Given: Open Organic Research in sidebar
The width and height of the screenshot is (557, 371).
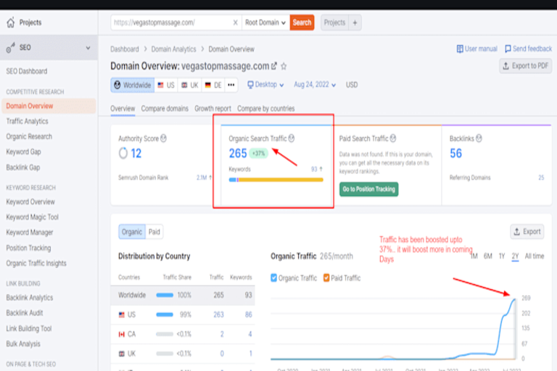Looking at the screenshot, I should [x=29, y=137].
